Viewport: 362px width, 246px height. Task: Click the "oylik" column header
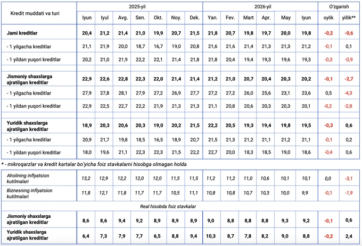point(328,18)
